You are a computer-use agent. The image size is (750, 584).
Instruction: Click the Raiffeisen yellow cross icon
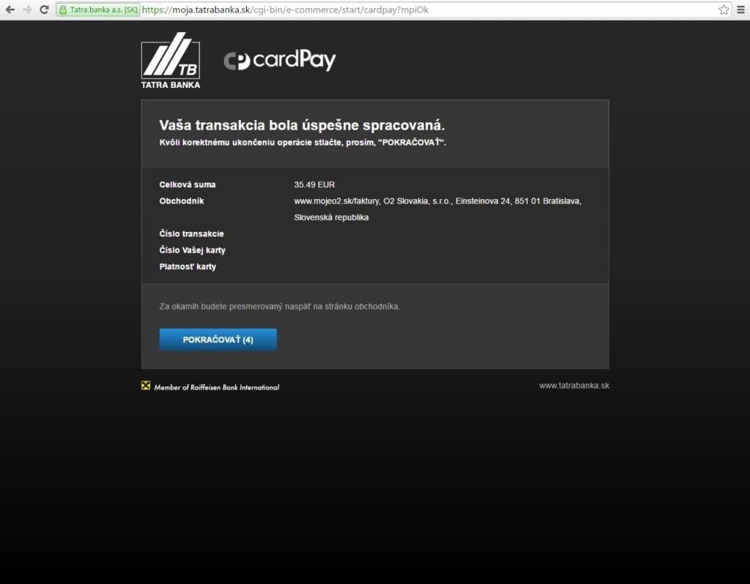146,386
